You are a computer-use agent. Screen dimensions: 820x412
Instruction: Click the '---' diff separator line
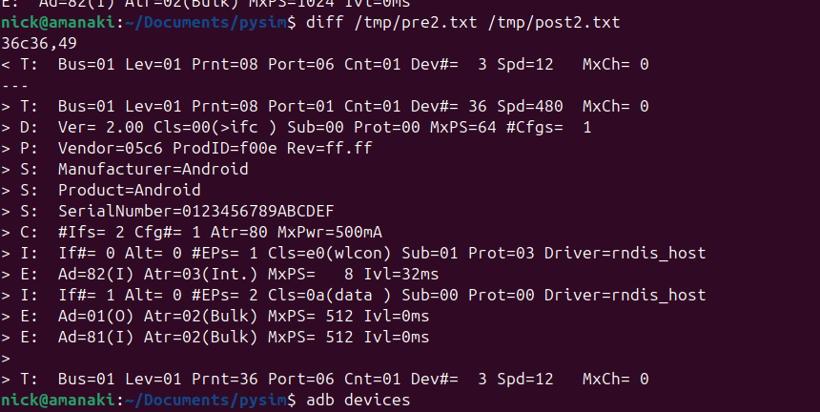pyautogui.click(x=14, y=85)
